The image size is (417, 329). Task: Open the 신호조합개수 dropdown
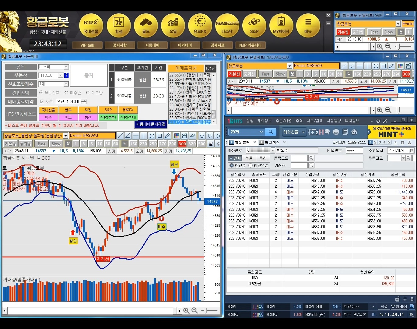[x=66, y=84]
